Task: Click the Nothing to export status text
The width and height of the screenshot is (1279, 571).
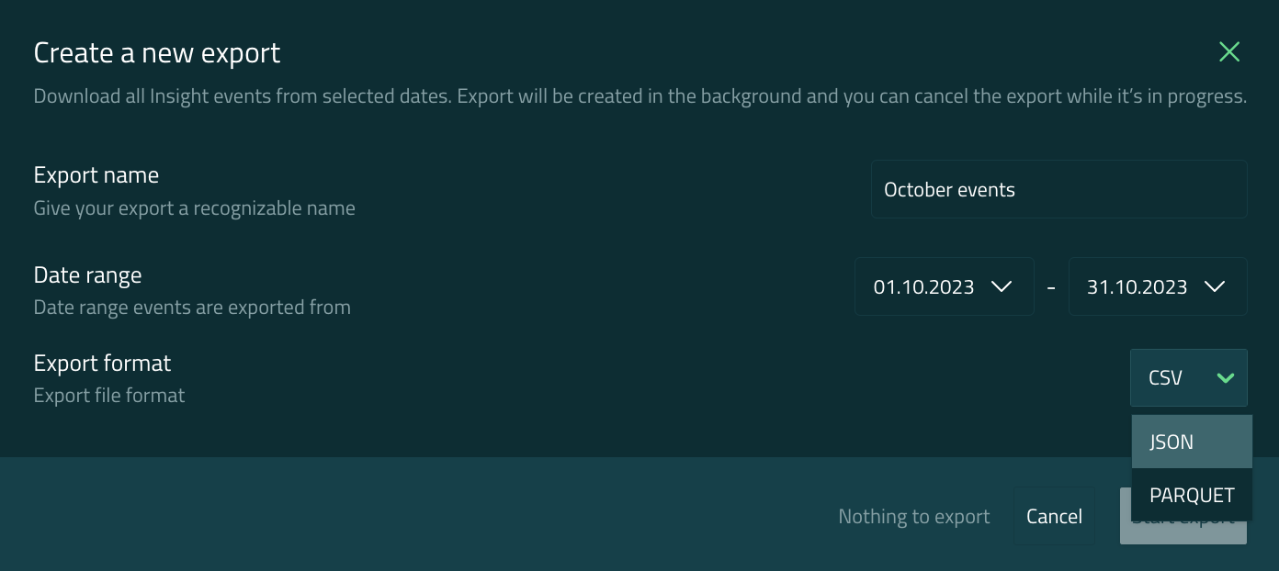Action: (x=913, y=517)
